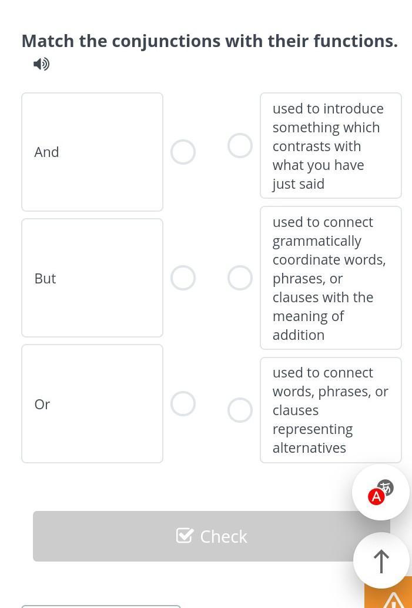Click the partially visible box below Check
The width and height of the screenshot is (412, 608).
coord(101,606)
